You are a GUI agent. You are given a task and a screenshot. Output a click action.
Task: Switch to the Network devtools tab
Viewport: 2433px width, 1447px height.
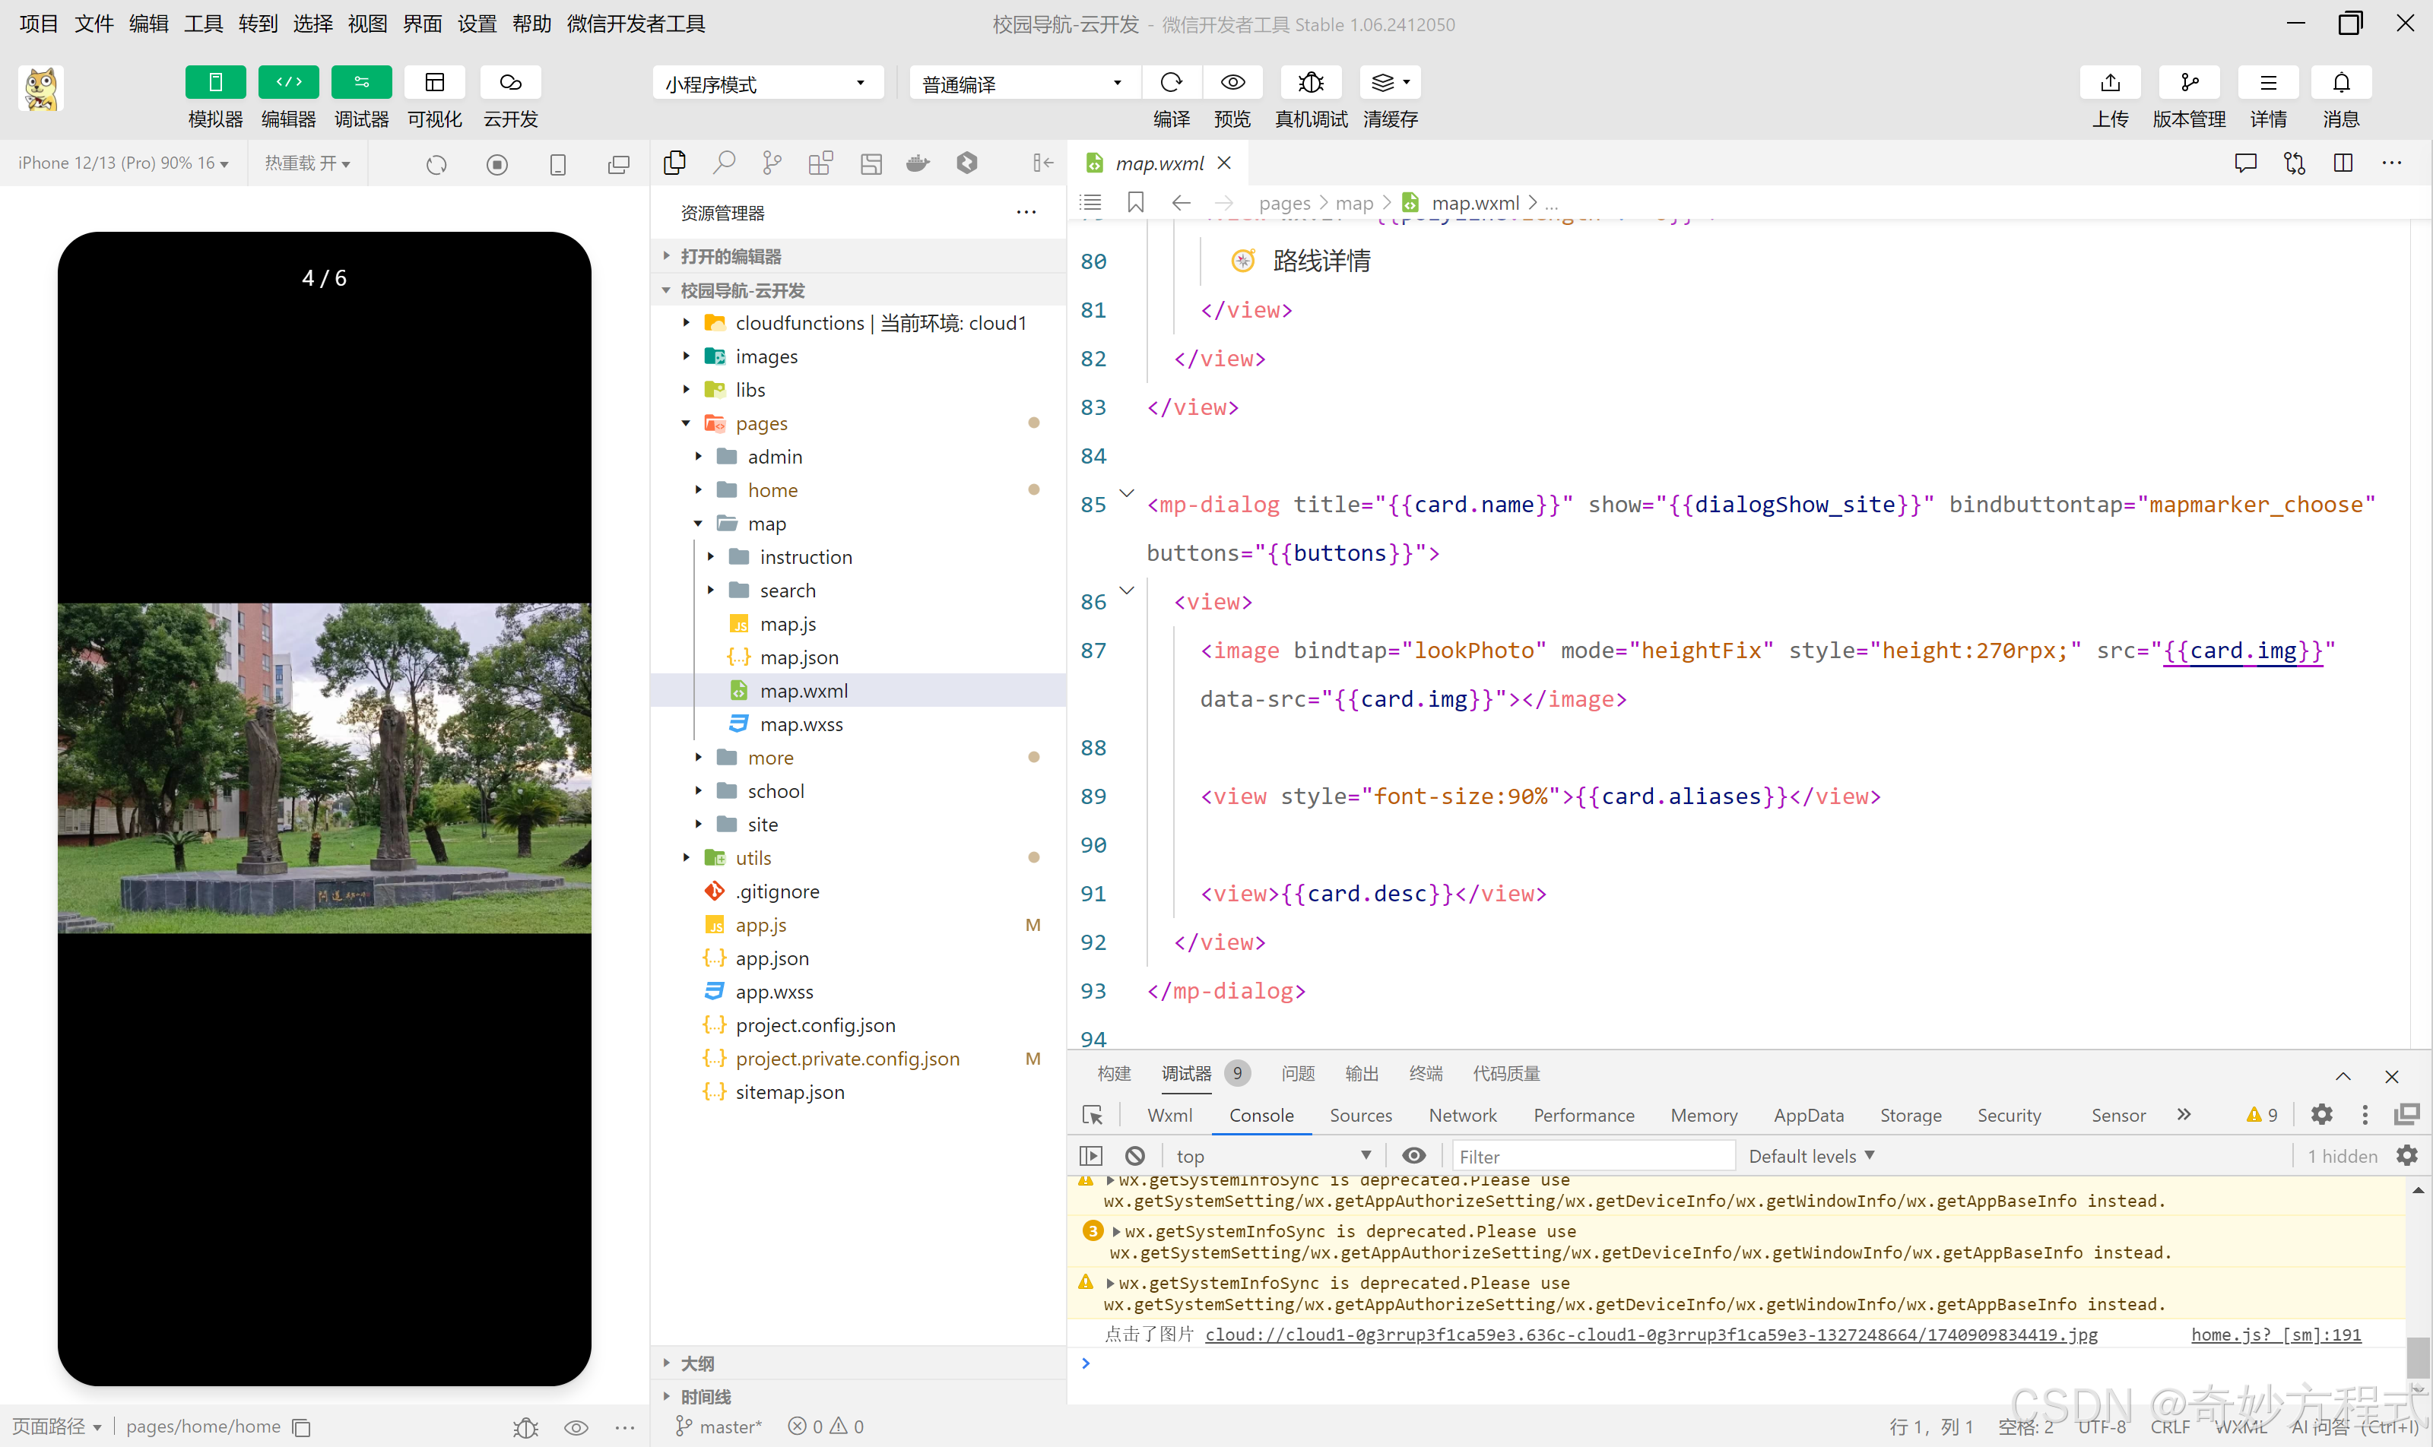click(1461, 1114)
